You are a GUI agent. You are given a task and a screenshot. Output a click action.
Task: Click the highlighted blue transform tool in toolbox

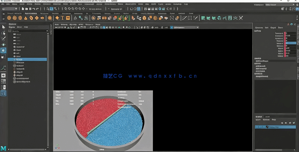tap(4, 51)
